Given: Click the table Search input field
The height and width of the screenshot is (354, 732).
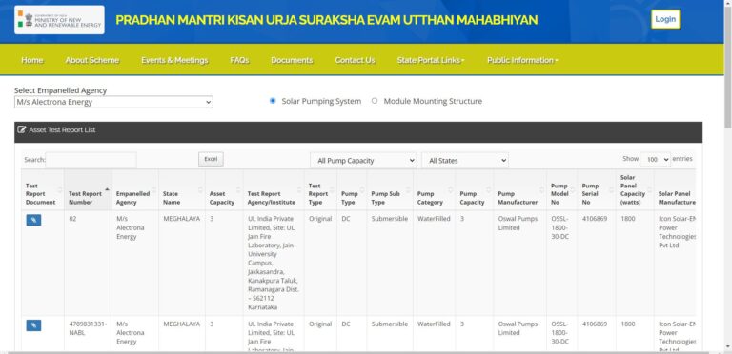Looking at the screenshot, I should (x=91, y=159).
